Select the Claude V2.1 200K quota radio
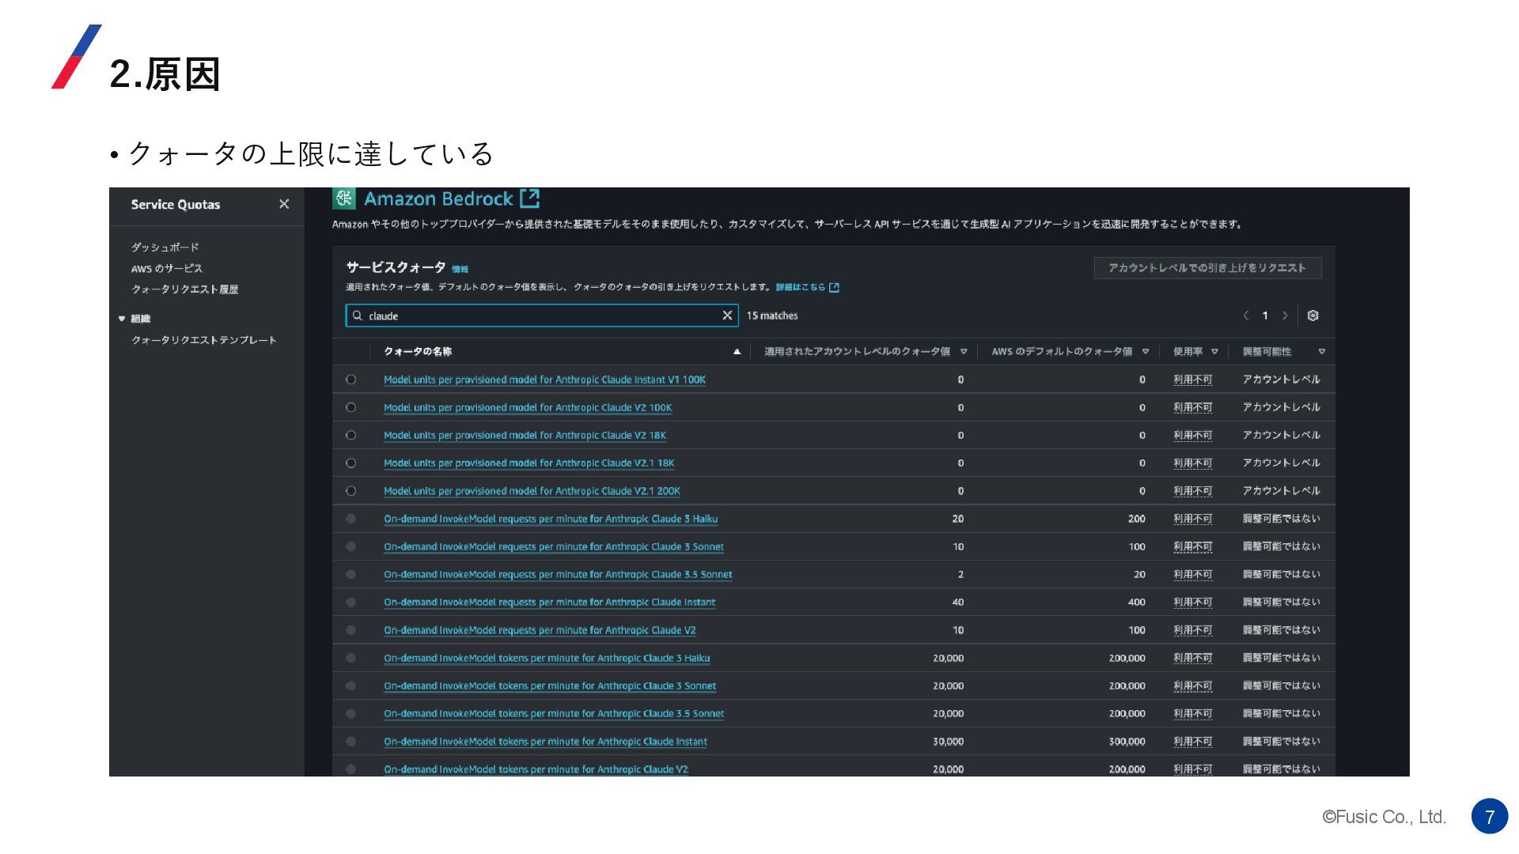Viewport: 1519px width, 854px height. 351,491
